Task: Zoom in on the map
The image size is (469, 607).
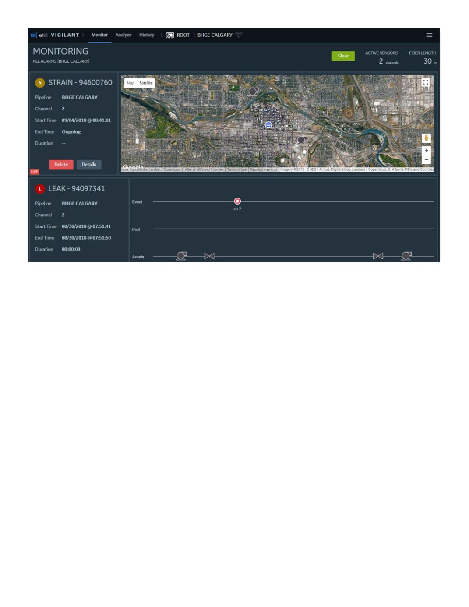Action: 426,151
